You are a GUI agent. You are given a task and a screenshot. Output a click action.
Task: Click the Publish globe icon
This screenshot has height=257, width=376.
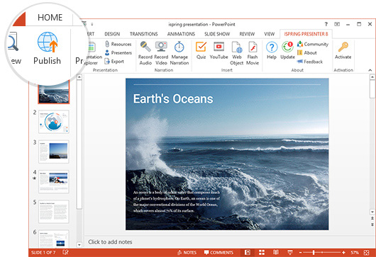point(48,42)
